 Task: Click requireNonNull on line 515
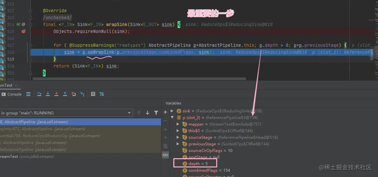[x=93, y=32]
